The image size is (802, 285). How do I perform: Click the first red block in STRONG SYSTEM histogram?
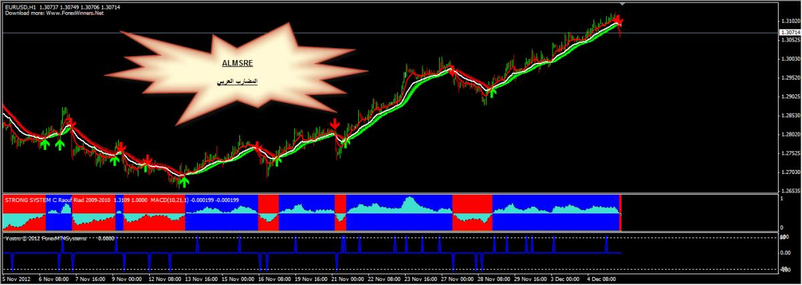tap(23, 217)
